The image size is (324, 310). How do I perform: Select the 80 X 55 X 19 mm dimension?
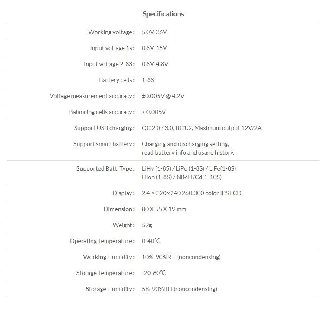(x=164, y=209)
